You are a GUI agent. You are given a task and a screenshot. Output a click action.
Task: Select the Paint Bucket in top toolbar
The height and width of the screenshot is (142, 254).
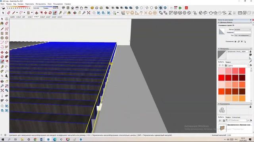click(x=69, y=13)
